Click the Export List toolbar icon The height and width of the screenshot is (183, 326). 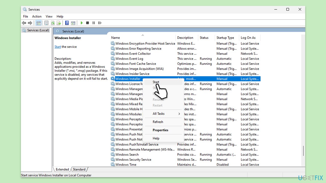point(59,23)
